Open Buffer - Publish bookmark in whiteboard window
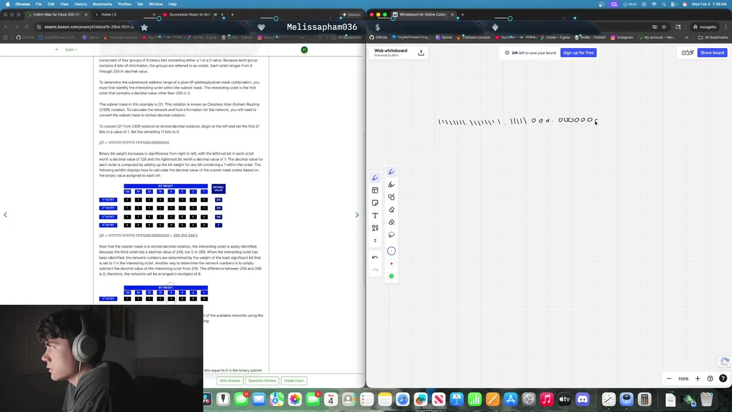 pyautogui.click(x=590, y=38)
